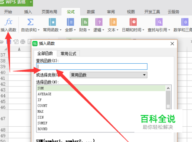Select IF in the function list

101,100
